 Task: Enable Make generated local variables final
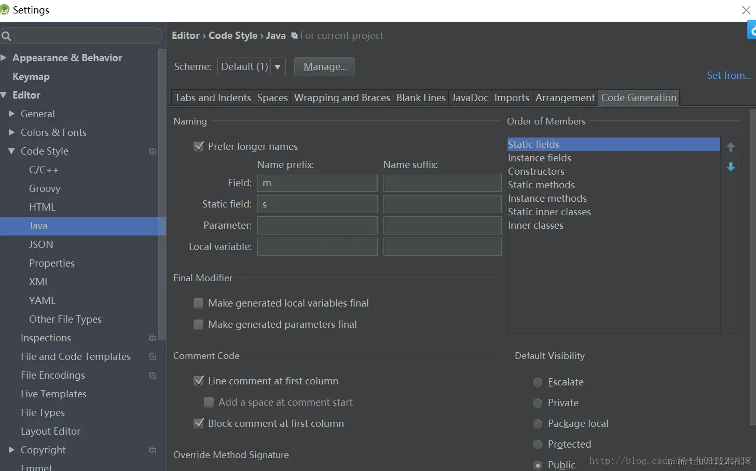(x=198, y=303)
